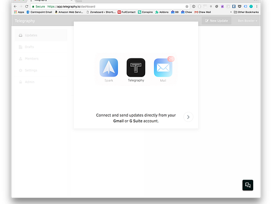The width and height of the screenshot is (272, 204).
Task: Open the Apps bookmarks shortcut
Action: tap(19, 12)
